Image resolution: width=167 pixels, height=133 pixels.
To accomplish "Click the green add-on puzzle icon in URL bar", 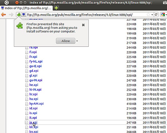I will coord(19,14).
